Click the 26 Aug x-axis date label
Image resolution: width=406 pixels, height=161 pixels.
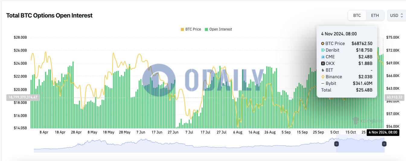pos(270,132)
